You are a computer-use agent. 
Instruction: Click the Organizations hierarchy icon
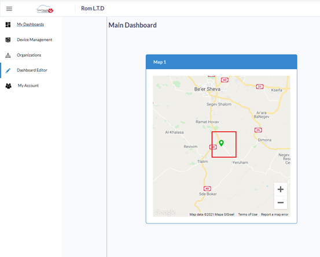pyautogui.click(x=8, y=55)
